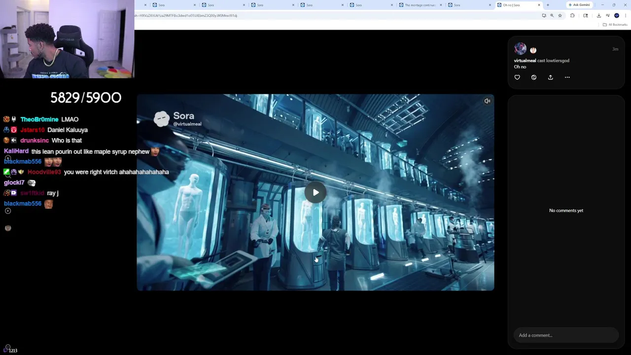Viewport: 631px width, 355px height.
Task: Focus the Add a comment field
Action: (x=566, y=335)
